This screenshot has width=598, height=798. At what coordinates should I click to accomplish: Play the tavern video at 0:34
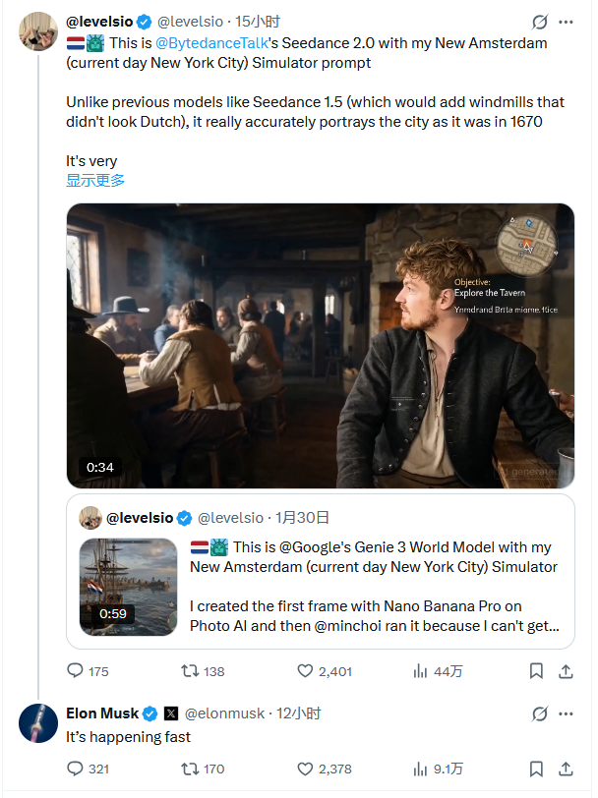click(x=320, y=345)
